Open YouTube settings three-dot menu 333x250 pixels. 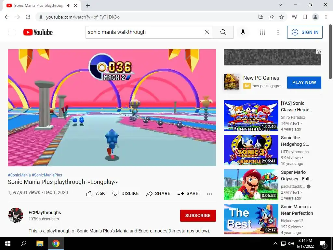278,32
